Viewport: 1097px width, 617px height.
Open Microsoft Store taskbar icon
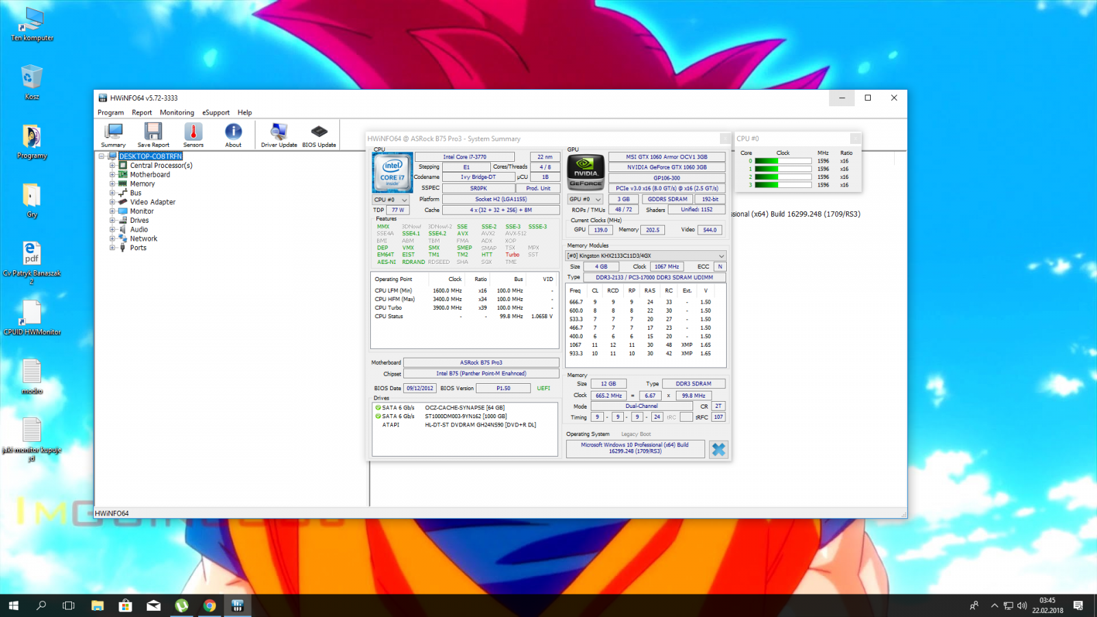125,605
